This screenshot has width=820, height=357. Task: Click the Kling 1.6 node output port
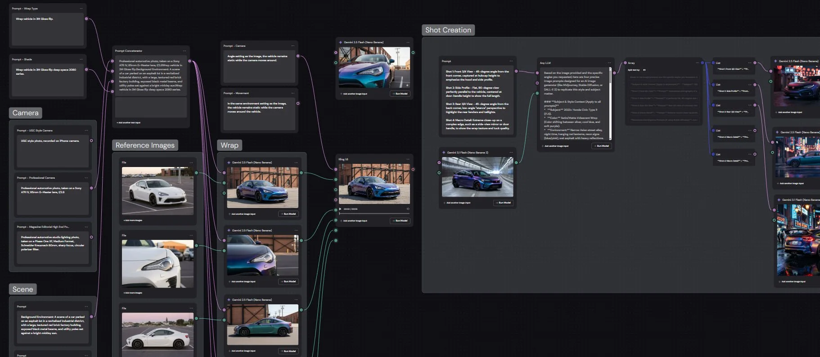[x=413, y=170]
